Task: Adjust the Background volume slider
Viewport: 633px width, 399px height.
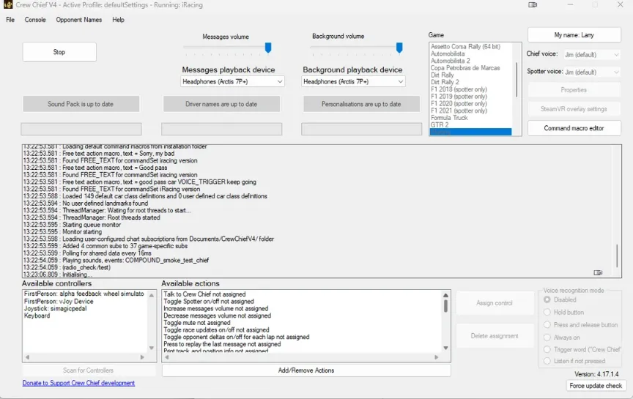Action: 399,48
